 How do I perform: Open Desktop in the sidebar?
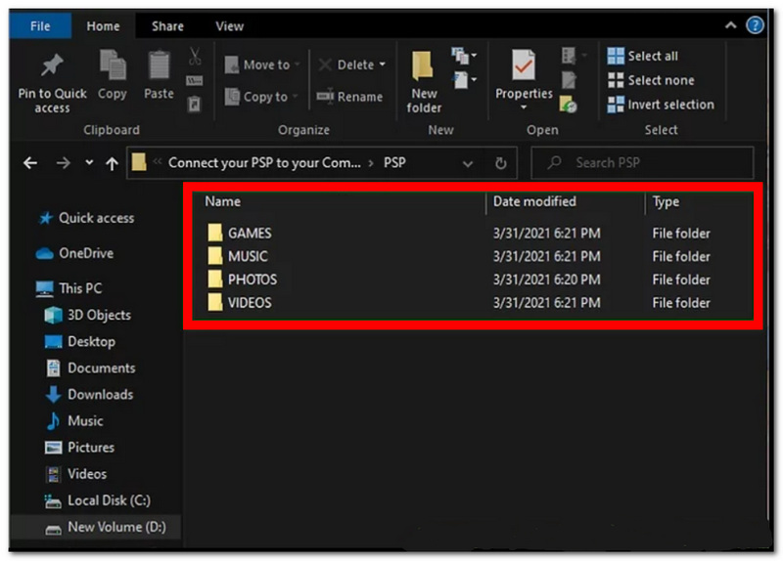pos(80,342)
